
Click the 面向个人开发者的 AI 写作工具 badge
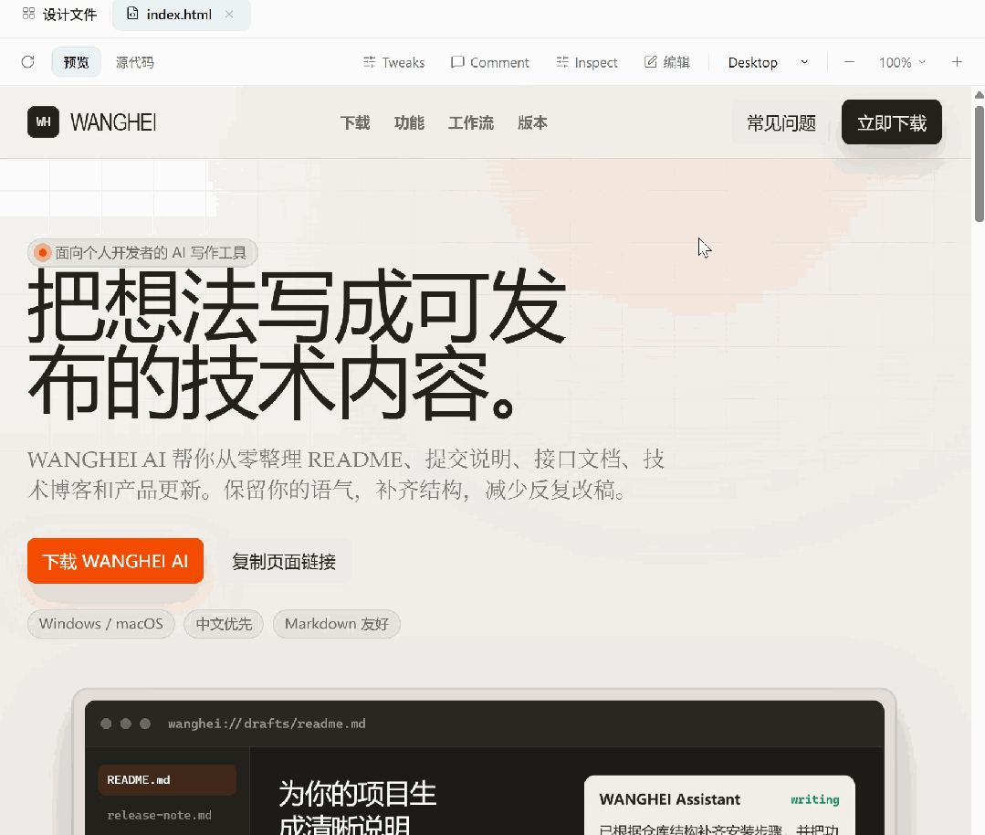click(x=142, y=253)
